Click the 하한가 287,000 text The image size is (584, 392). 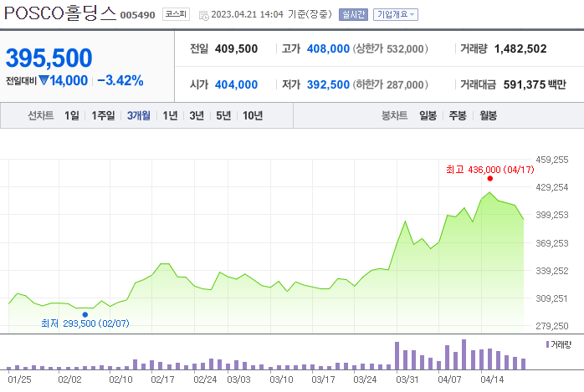click(391, 84)
